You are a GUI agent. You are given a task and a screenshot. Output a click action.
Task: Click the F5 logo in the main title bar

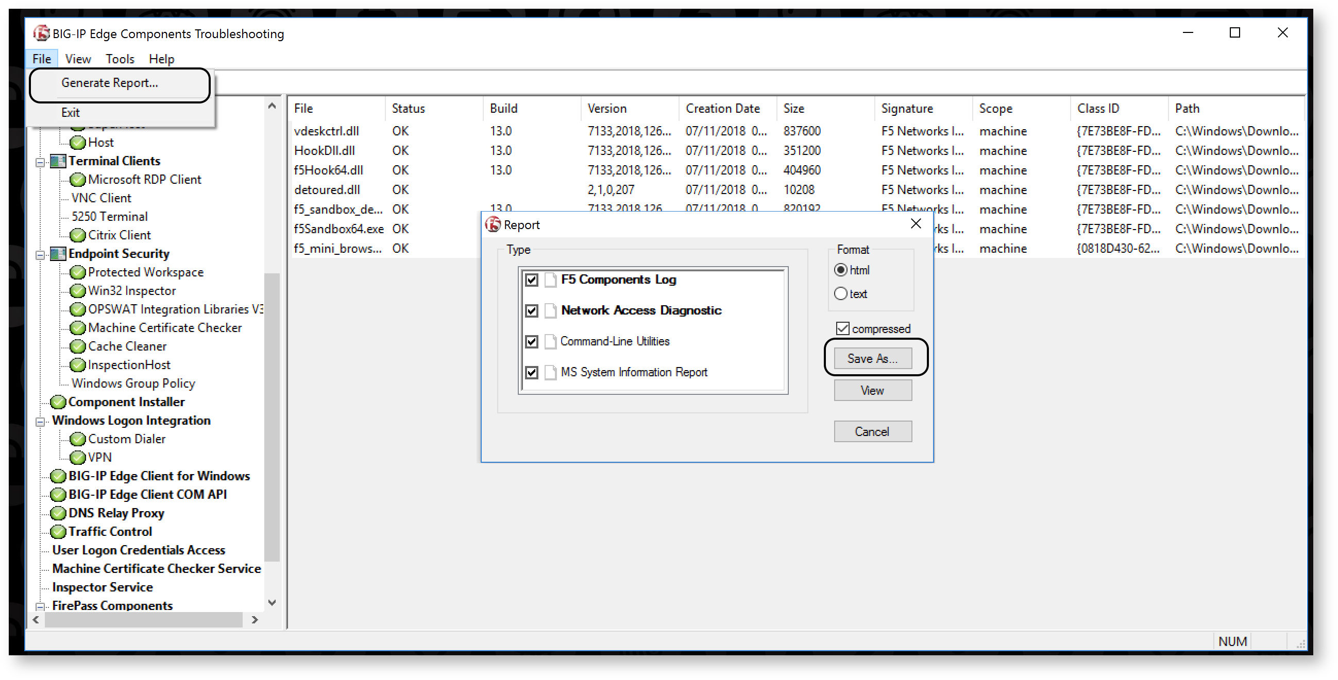[x=42, y=33]
